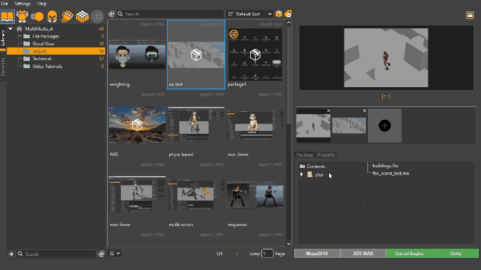
Task: Open the File menu
Action: pos(4,4)
